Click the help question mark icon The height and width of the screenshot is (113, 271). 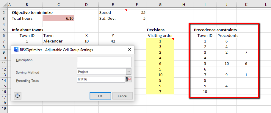click(18, 96)
